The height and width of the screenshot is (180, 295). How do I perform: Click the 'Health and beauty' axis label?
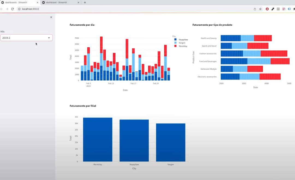(x=208, y=38)
